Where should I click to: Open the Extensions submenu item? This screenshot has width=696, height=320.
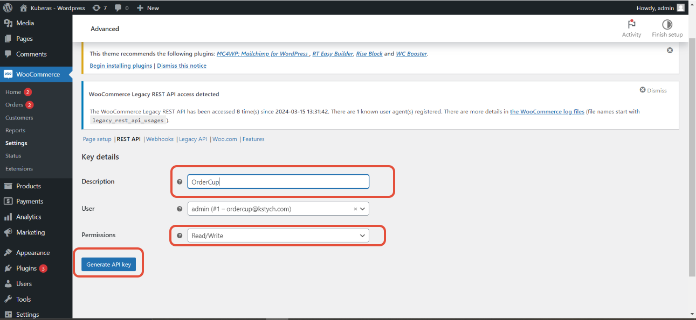click(x=19, y=169)
